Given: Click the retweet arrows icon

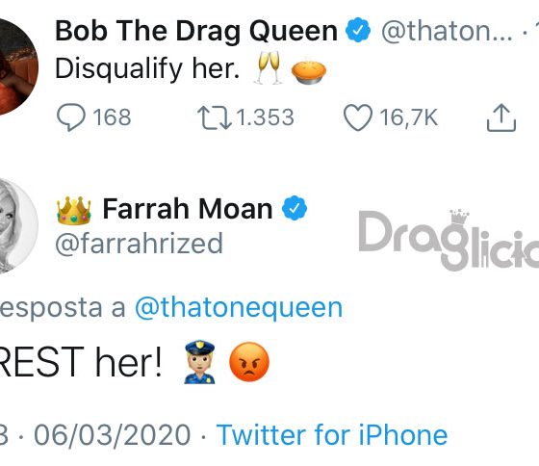Looking at the screenshot, I should (214, 117).
